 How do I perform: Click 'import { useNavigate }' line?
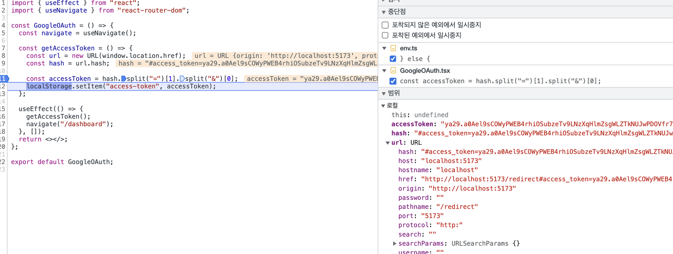point(100,10)
